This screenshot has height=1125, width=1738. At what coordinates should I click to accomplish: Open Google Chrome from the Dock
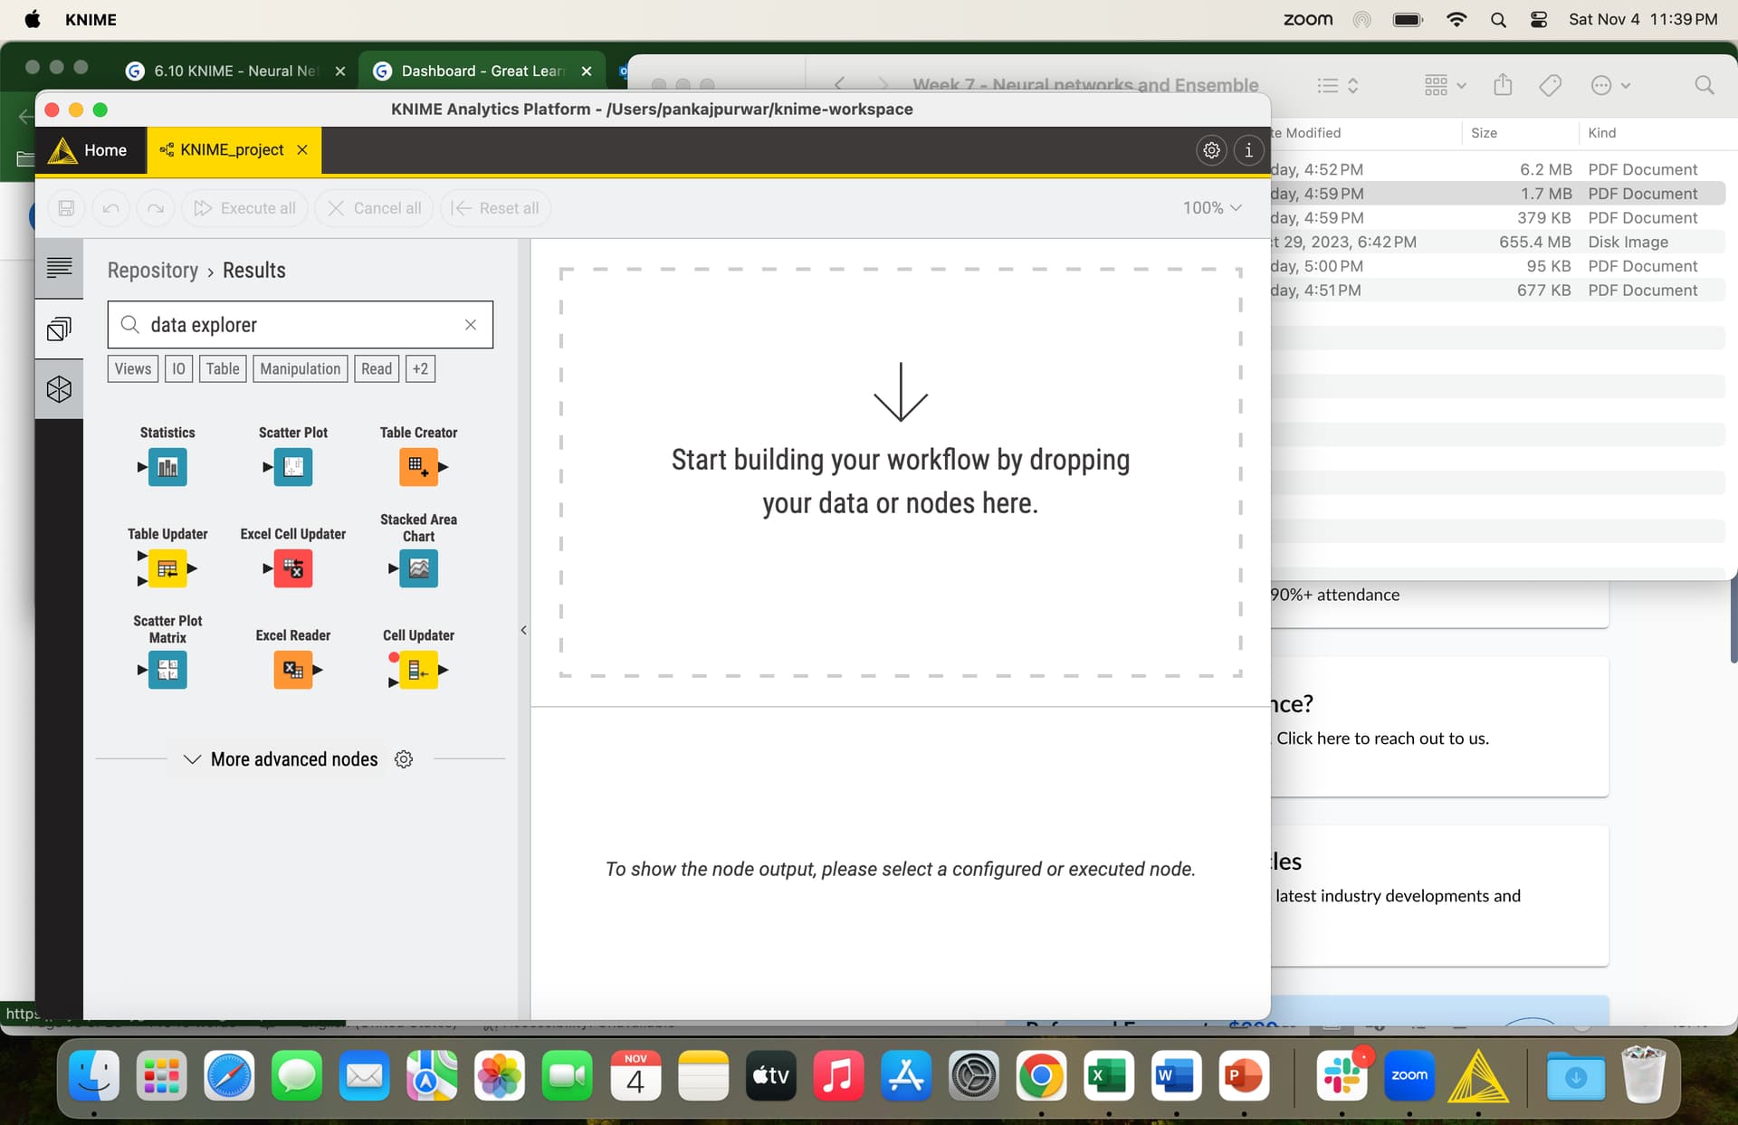[1041, 1075]
